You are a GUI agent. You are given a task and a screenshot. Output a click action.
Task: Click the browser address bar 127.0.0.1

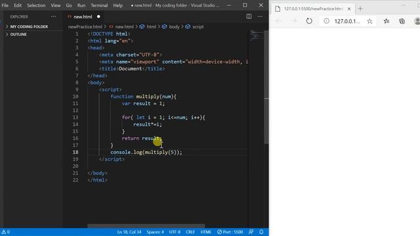click(347, 21)
